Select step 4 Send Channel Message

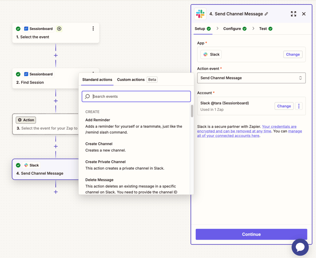coord(46,169)
